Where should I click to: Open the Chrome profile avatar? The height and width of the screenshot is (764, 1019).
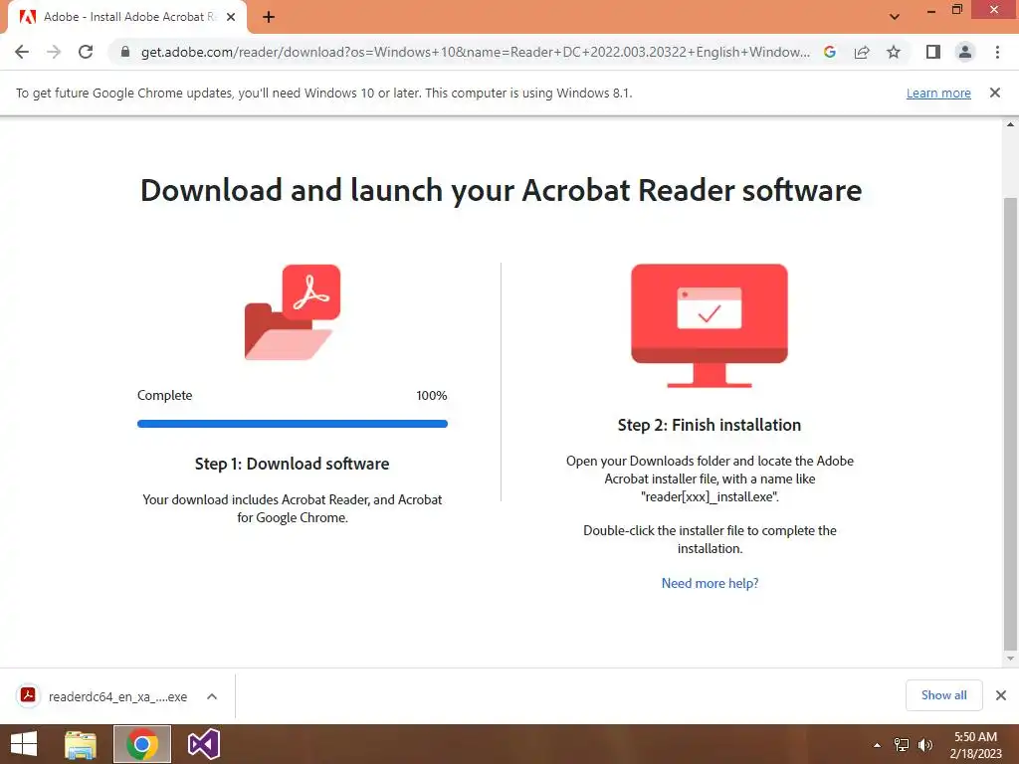coord(965,52)
